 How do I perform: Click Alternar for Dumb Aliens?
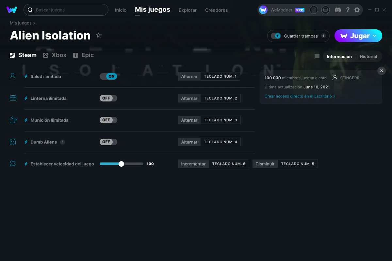[189, 142]
